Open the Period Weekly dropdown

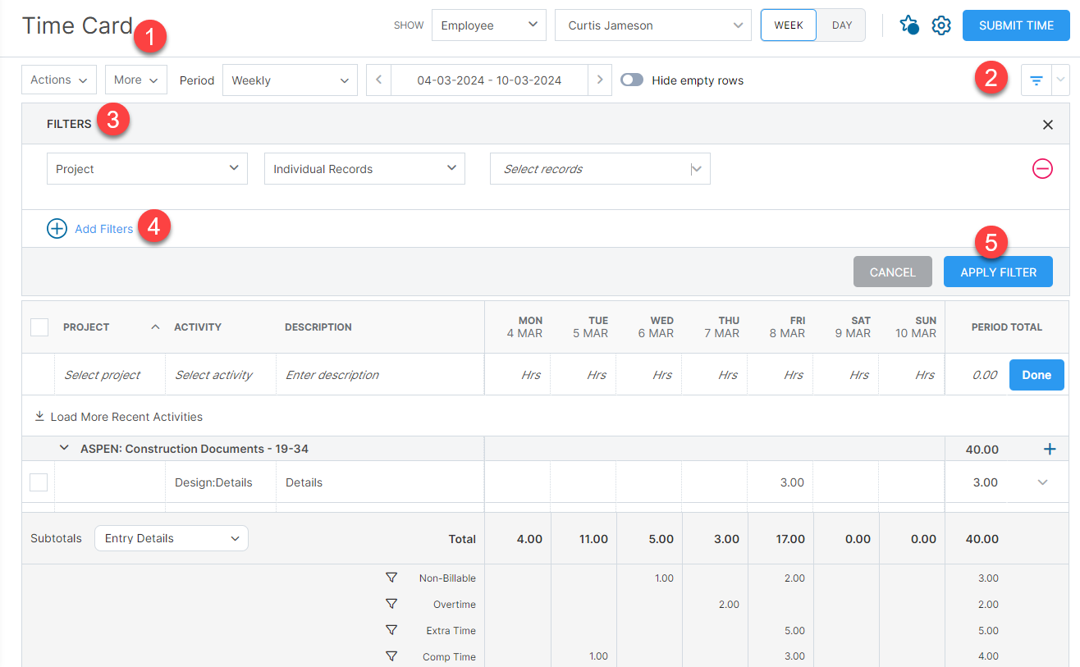coord(290,80)
